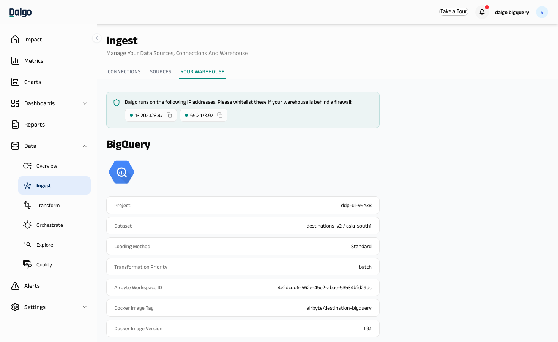558x342 pixels.
Task: Switch to the Sources tab
Action: tap(161, 72)
